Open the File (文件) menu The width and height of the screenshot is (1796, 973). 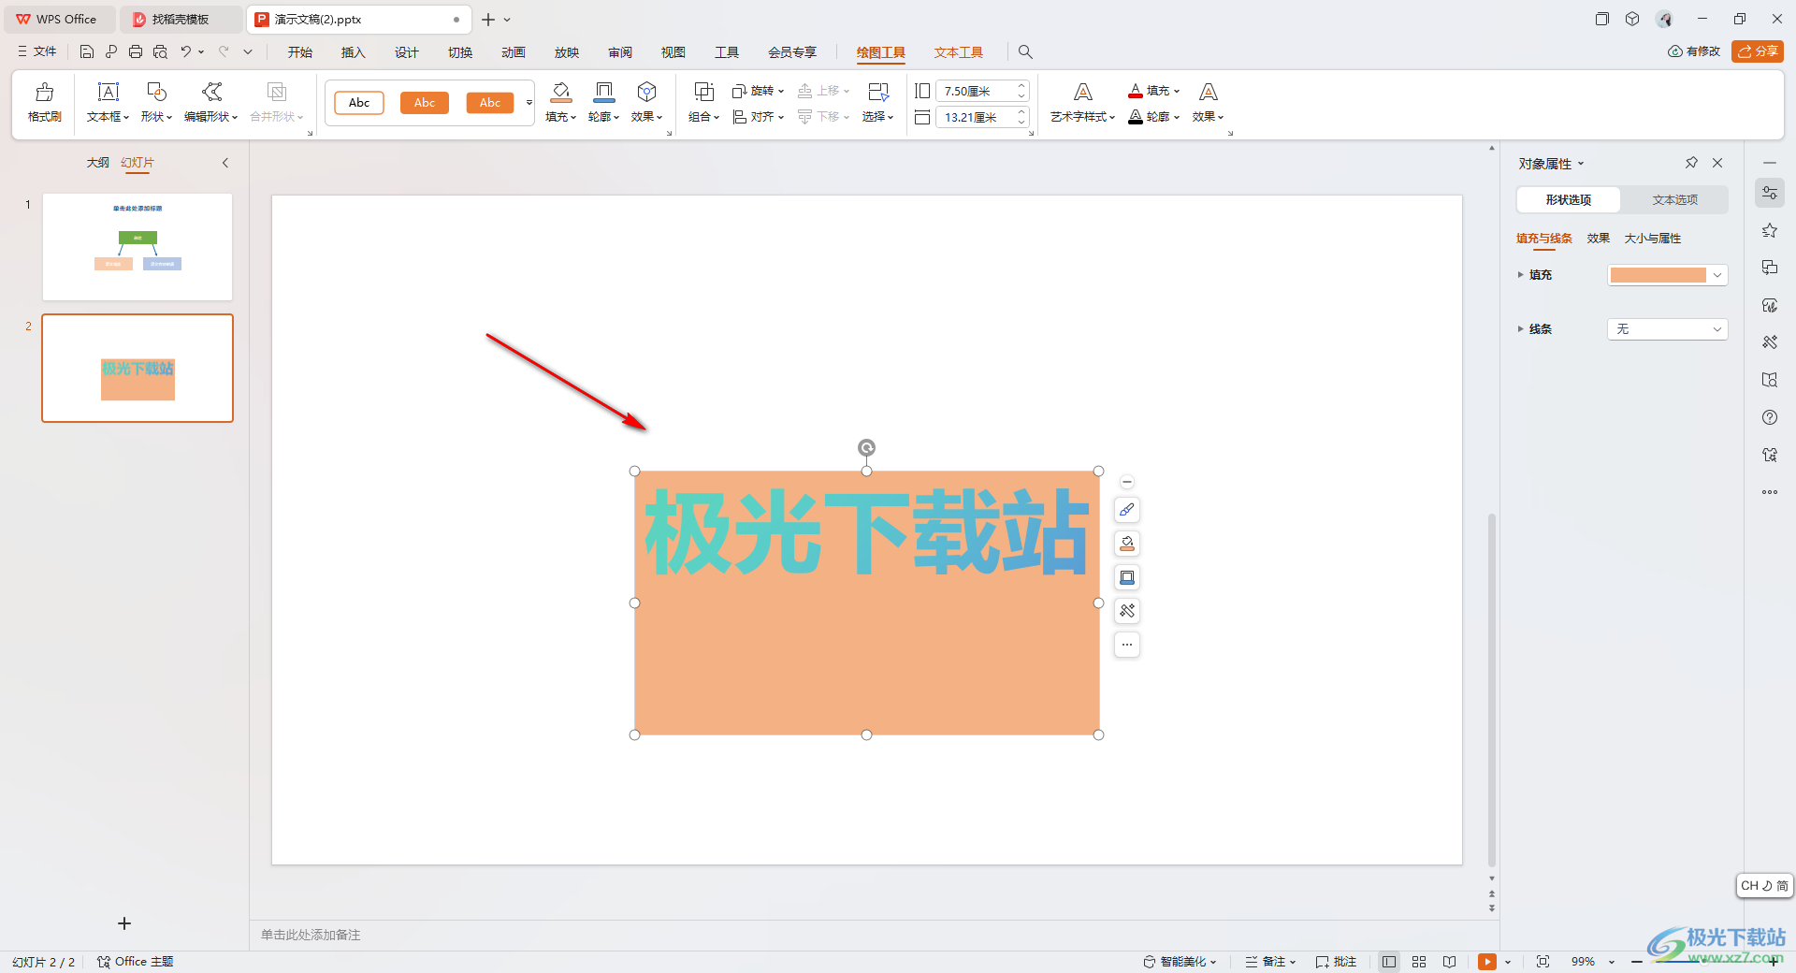(37, 51)
